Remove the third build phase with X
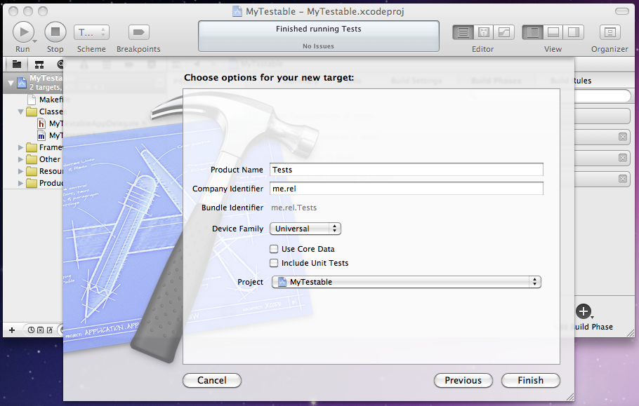The width and height of the screenshot is (639, 406). click(623, 179)
